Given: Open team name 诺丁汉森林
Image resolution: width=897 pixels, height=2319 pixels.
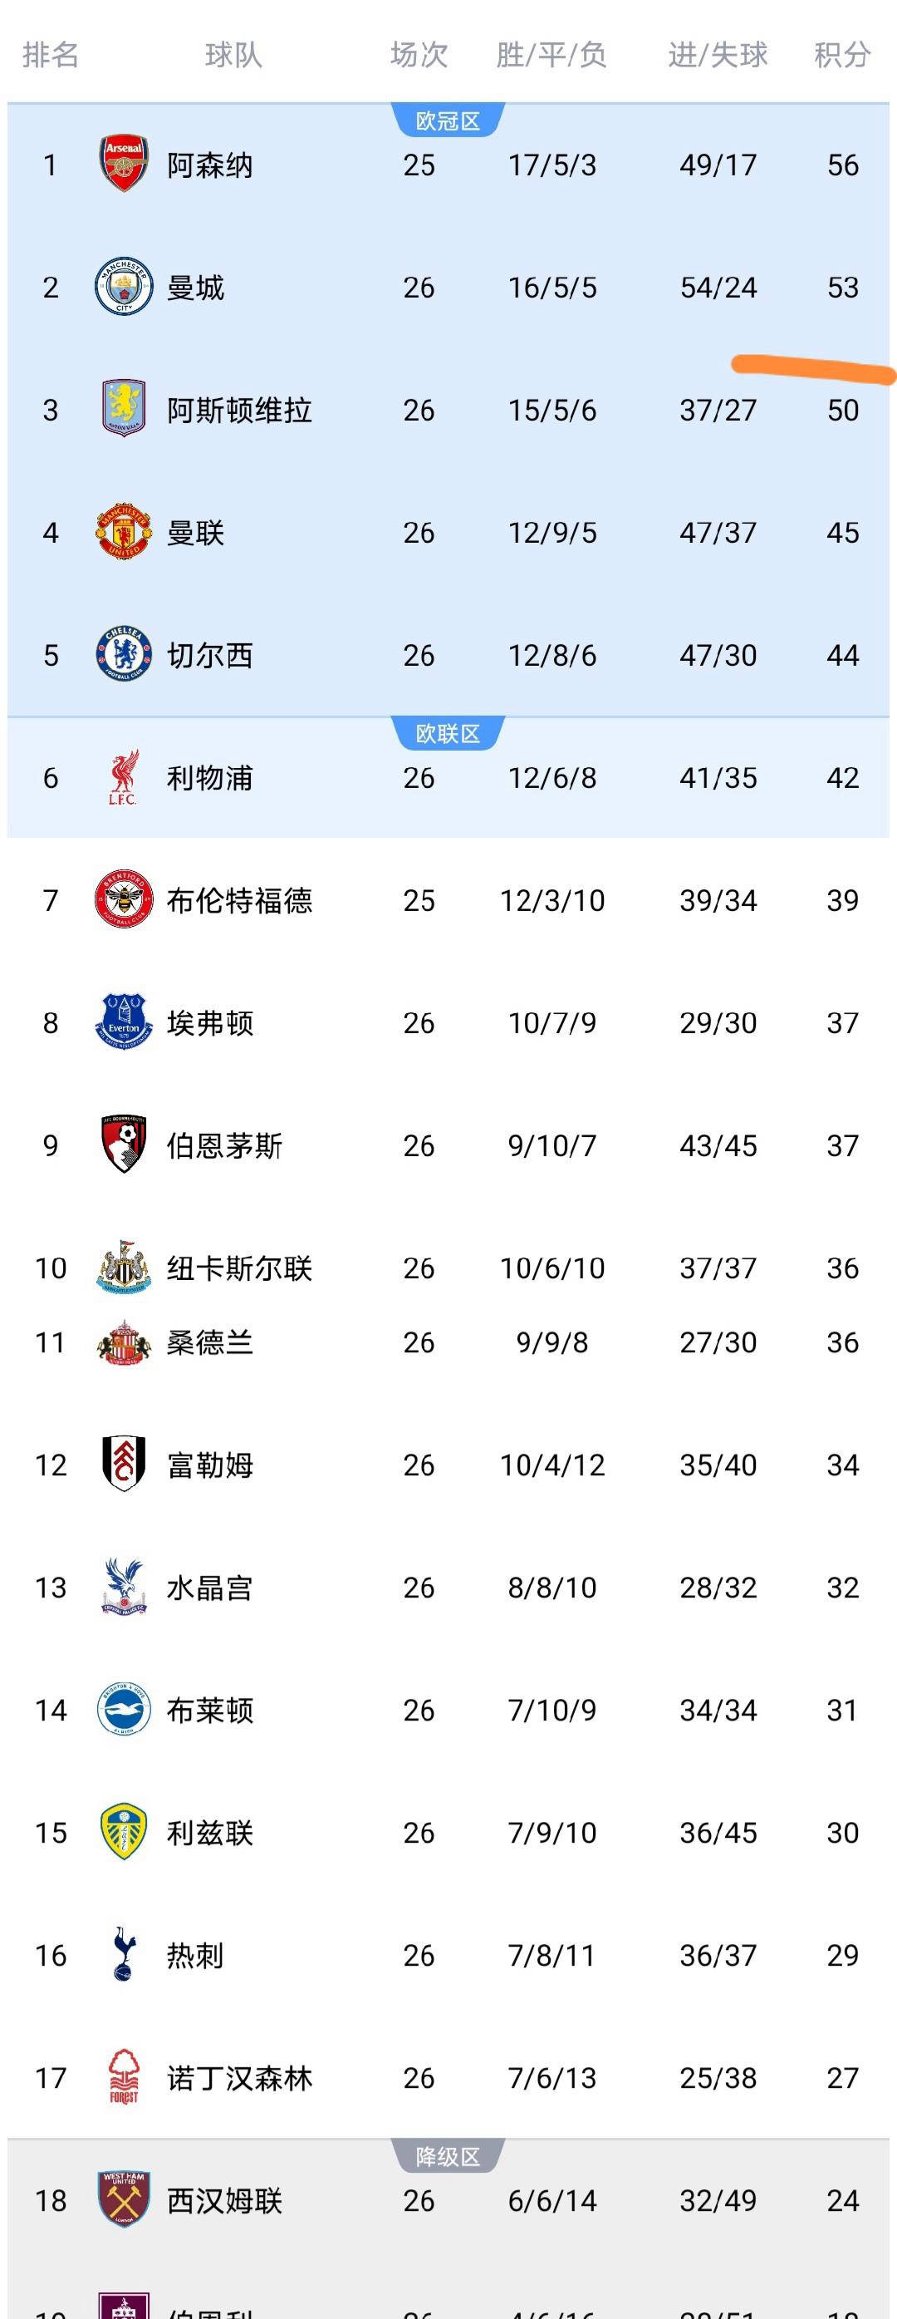Looking at the screenshot, I should click(x=239, y=2078).
